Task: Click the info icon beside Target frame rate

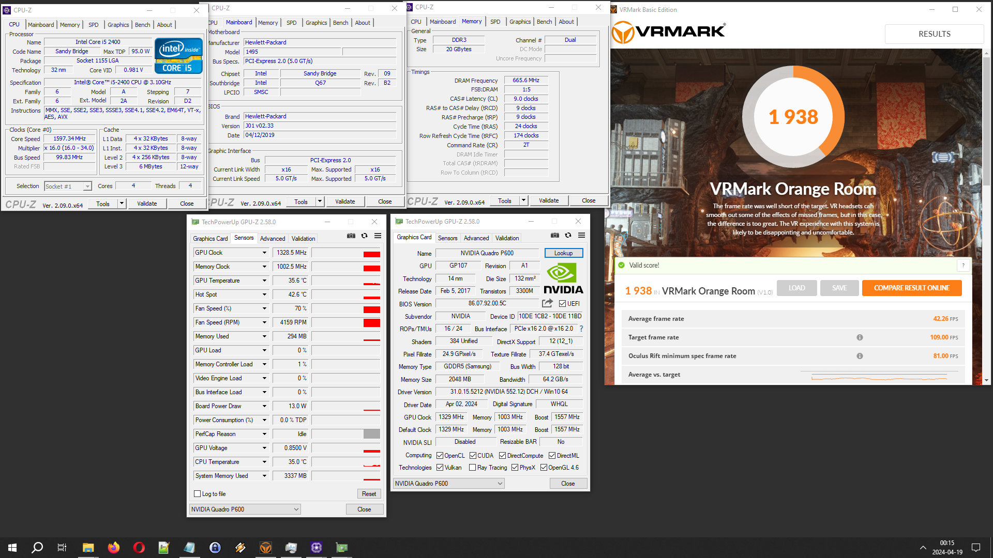Action: [x=860, y=337]
